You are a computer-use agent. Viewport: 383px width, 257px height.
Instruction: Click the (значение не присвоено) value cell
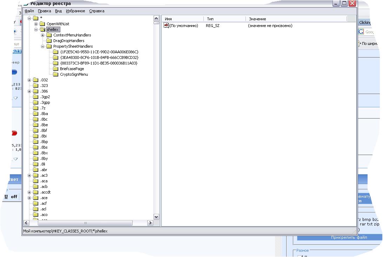pyautogui.click(x=270, y=26)
